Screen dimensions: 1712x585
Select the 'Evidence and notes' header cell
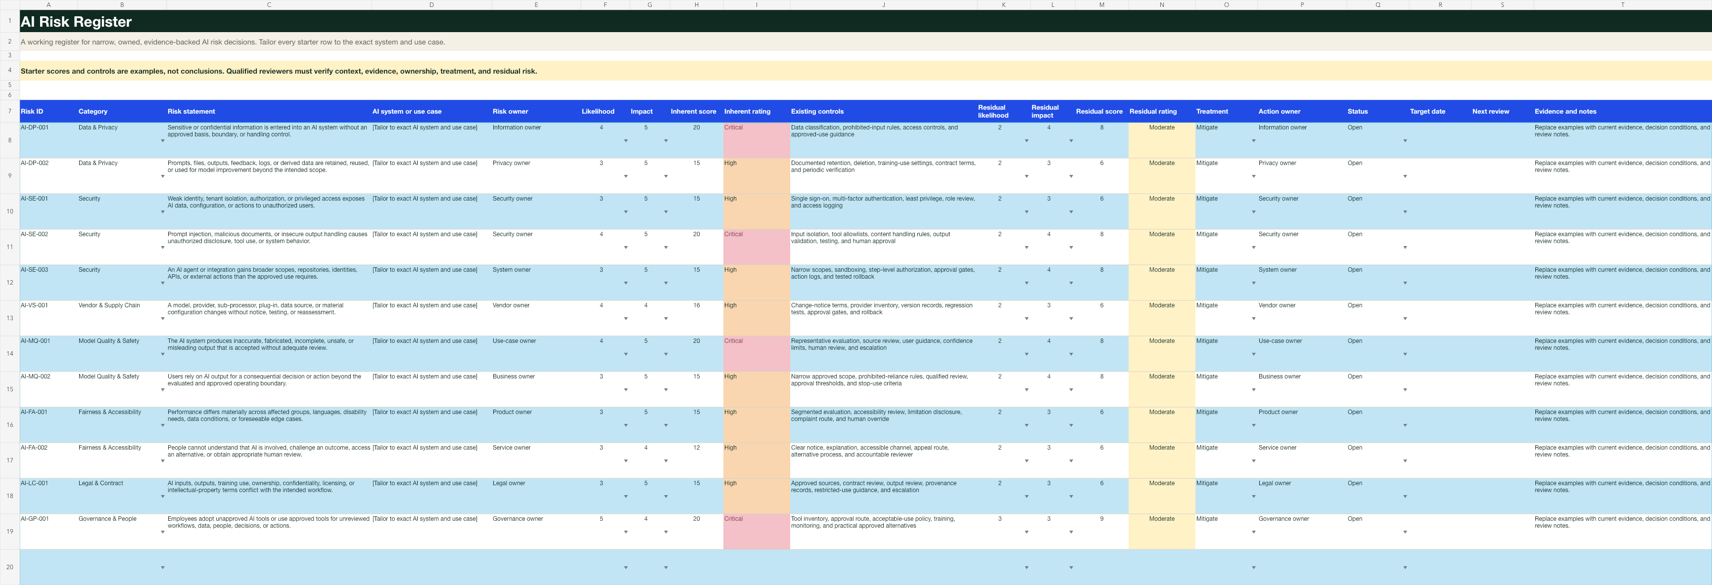click(1622, 112)
